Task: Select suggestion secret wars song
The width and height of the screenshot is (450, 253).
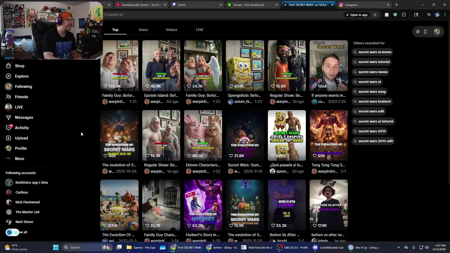Action: [369, 91]
